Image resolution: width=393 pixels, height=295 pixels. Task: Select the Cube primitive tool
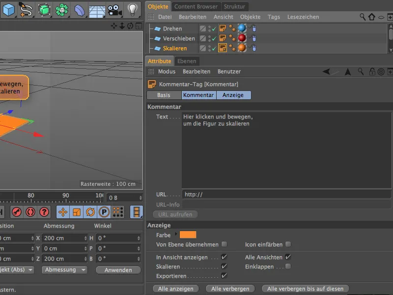[8, 10]
